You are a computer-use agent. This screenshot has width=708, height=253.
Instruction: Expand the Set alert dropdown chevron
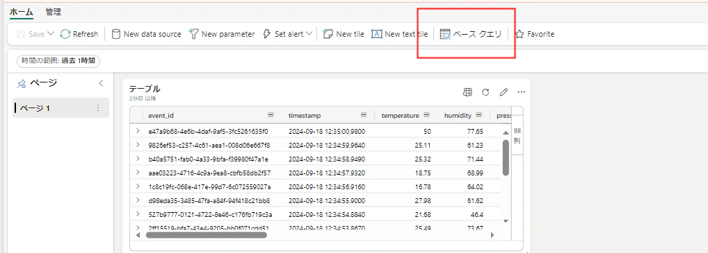[309, 34]
